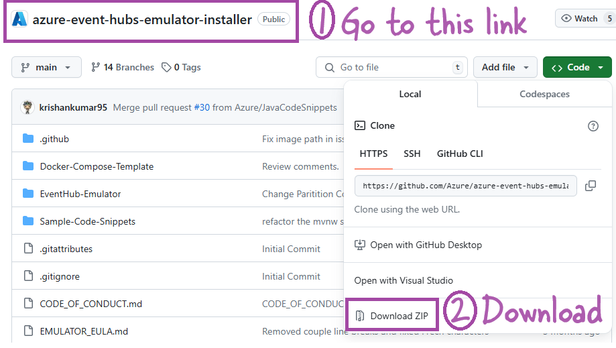616x348 pixels.
Task: Click the folder icon beside Docker-Compose-Template
Action: coord(28,166)
